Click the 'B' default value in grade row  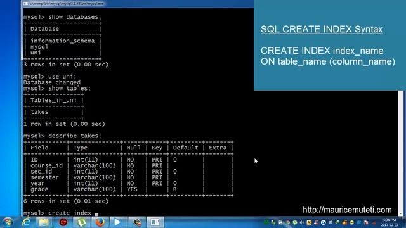tap(175, 189)
